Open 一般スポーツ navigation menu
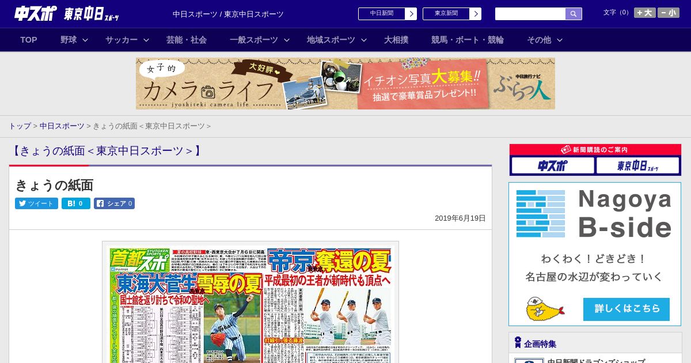Viewport: 691px width, 363px height. 254,40
